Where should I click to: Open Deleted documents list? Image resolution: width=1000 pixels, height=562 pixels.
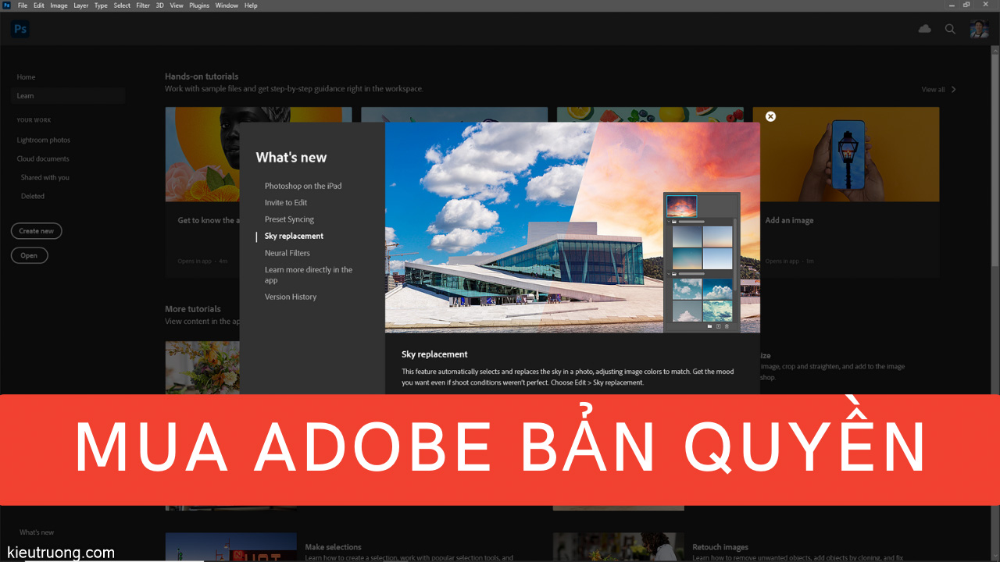pos(33,197)
